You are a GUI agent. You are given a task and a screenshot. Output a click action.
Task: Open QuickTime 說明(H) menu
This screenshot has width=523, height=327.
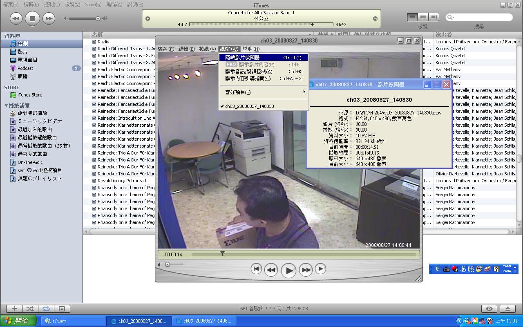pos(251,49)
